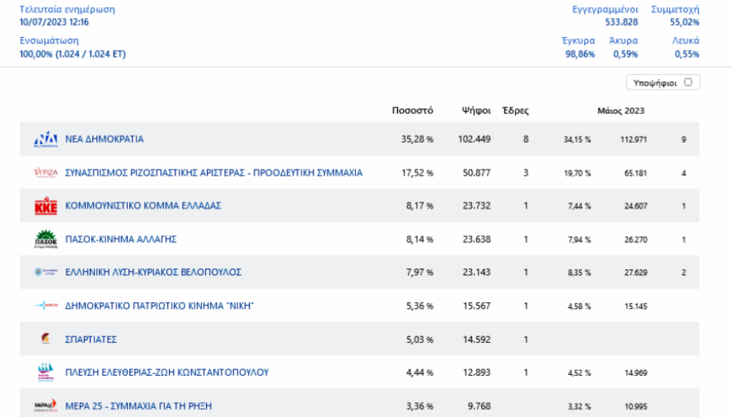Click the ΠΑΣΟΚ green sun logo
731x417 pixels.
pyautogui.click(x=46, y=240)
